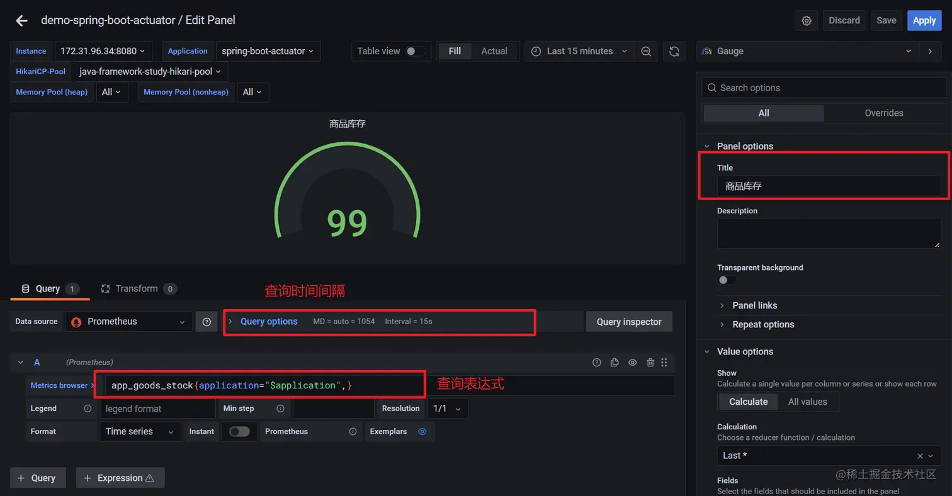
Task: Click the Gauge visualization icon
Action: [x=706, y=51]
